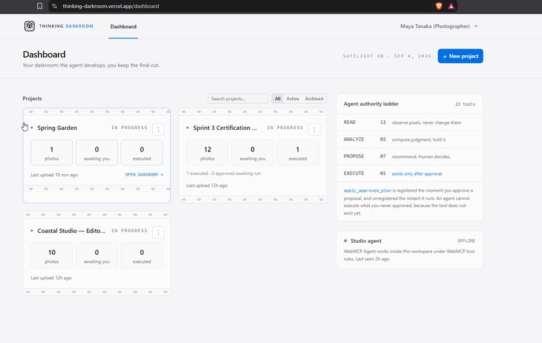Image resolution: width=542 pixels, height=343 pixels.
Task: Focus the Search projects field
Action: tap(238, 99)
